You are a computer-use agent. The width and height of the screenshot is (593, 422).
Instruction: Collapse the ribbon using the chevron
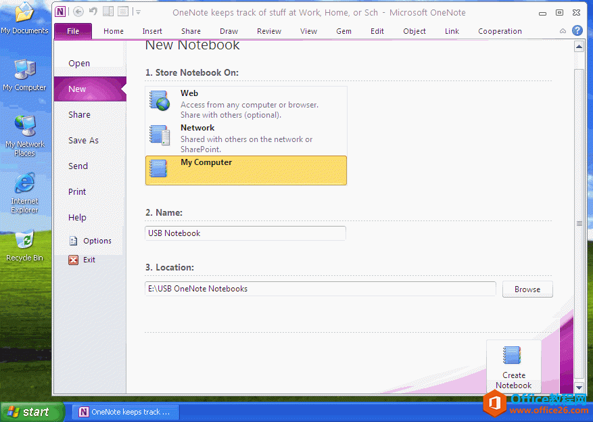pyautogui.click(x=563, y=30)
